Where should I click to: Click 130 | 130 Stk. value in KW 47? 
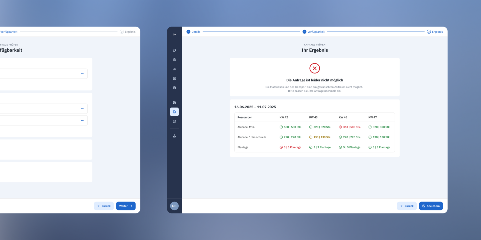point(382,137)
